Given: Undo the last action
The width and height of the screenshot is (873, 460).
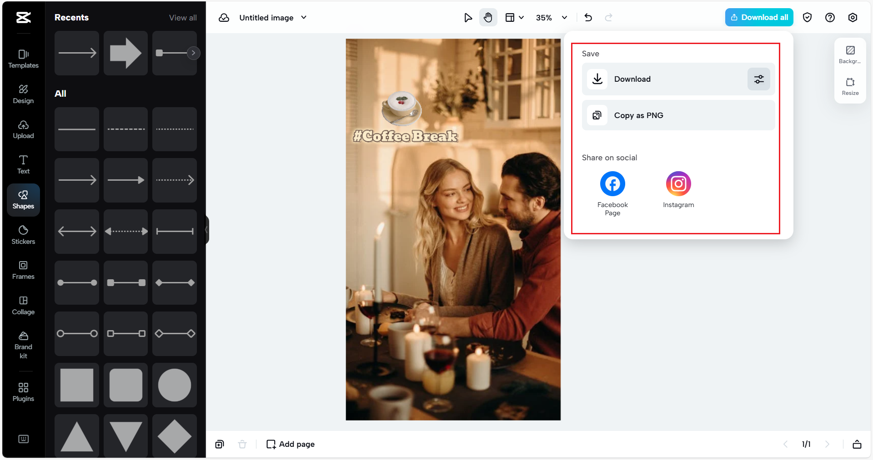Looking at the screenshot, I should [x=588, y=17].
